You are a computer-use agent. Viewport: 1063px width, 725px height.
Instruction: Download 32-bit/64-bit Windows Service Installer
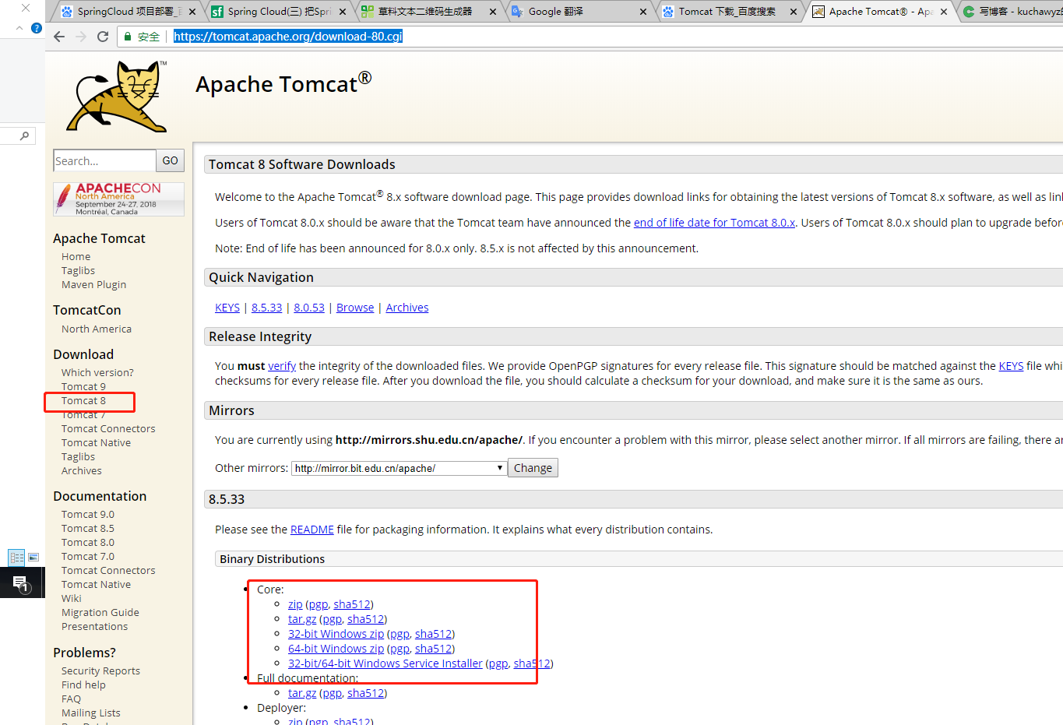pos(385,663)
